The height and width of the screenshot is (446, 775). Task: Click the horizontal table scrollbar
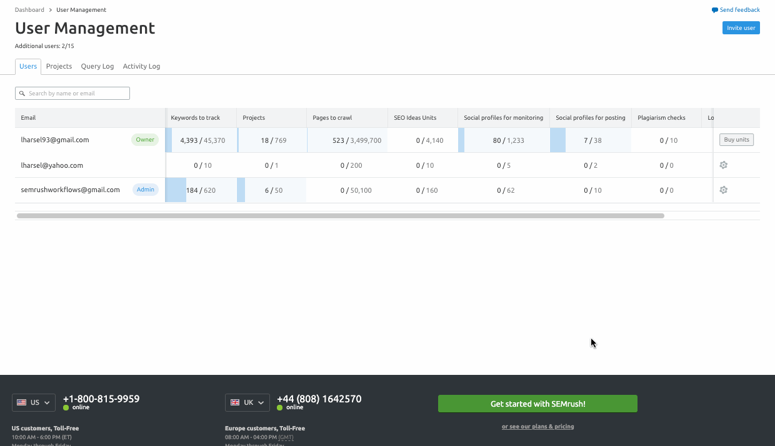coord(341,216)
